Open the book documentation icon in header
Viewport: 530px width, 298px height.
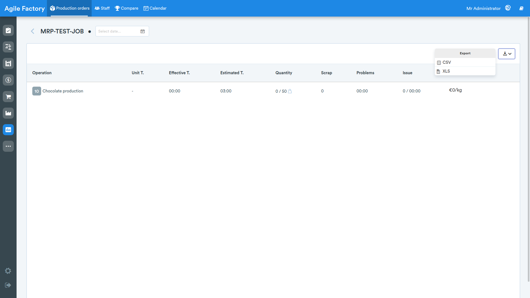(x=521, y=8)
